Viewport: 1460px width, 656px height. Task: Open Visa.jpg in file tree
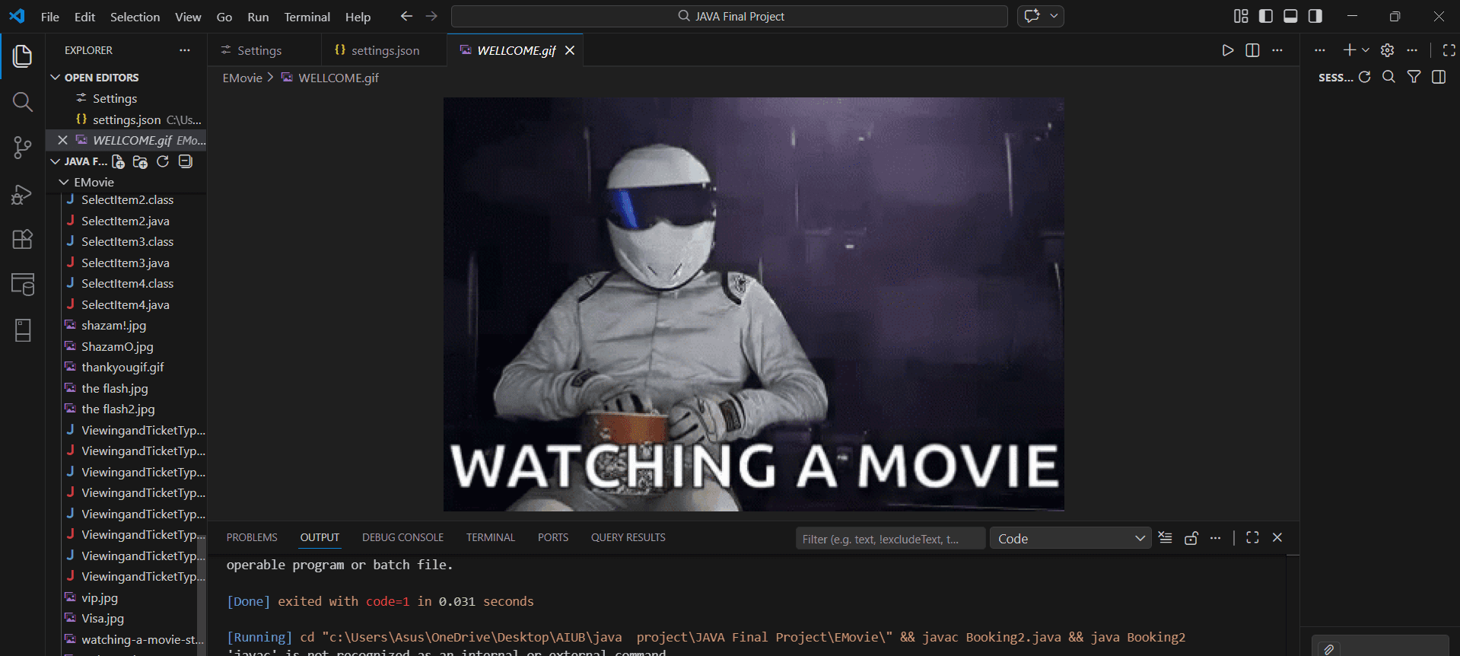click(x=103, y=618)
